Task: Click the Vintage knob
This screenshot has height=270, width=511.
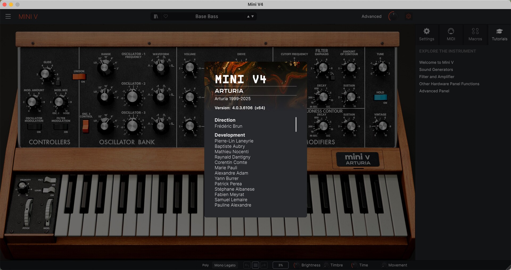Action: coord(382,126)
